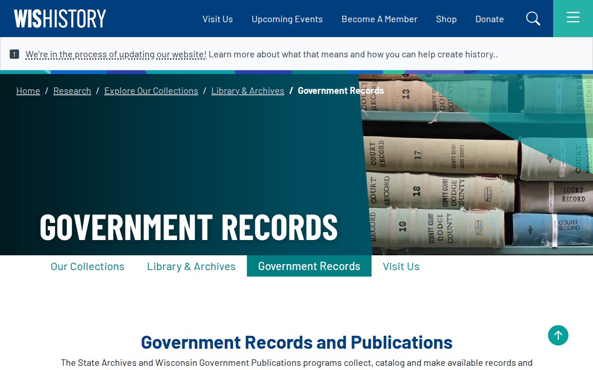Viewport: 593px width, 370px height.
Task: Click the exclamation alert icon
Action: (14, 54)
